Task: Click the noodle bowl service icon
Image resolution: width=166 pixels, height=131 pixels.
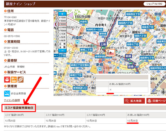Action: [7, 79]
